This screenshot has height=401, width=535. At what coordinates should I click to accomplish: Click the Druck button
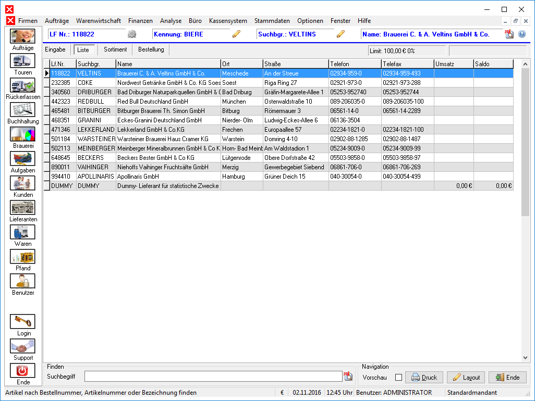coord(424,377)
